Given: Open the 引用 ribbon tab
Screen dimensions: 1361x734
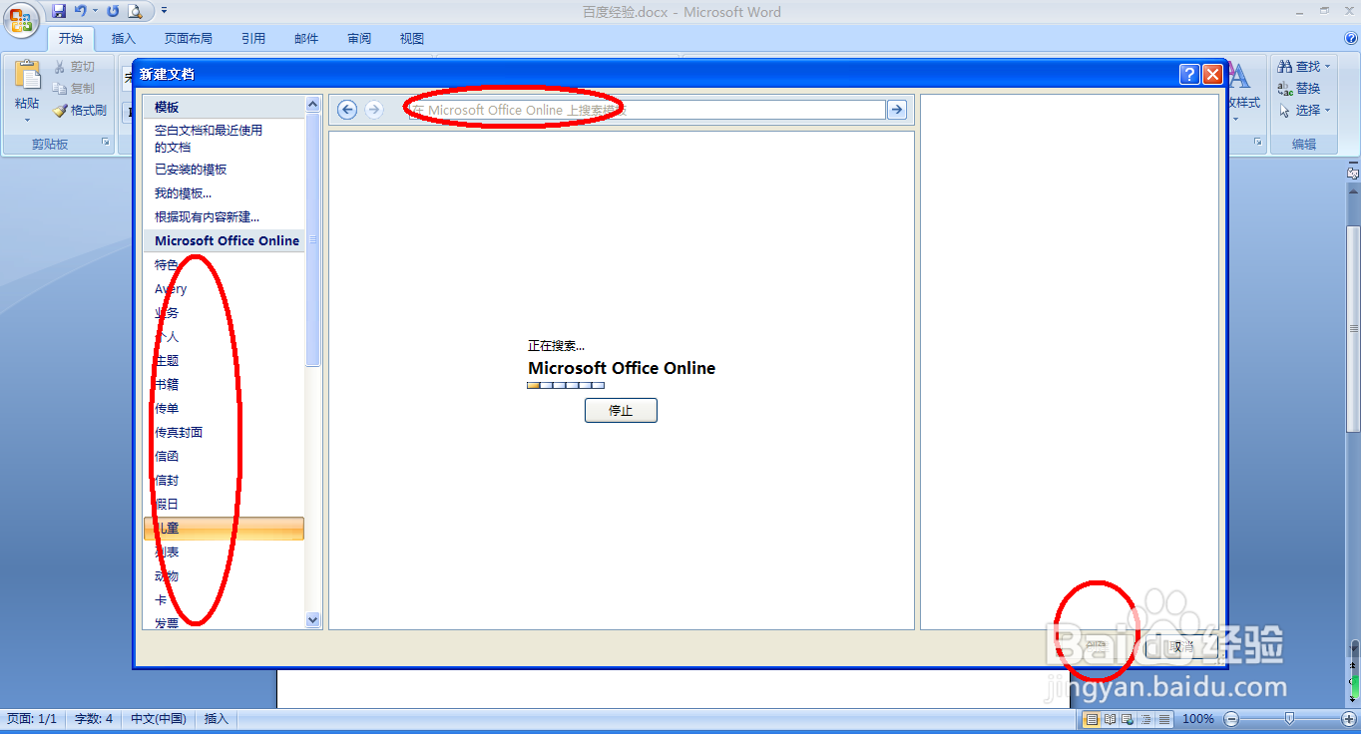Looking at the screenshot, I should [x=253, y=39].
